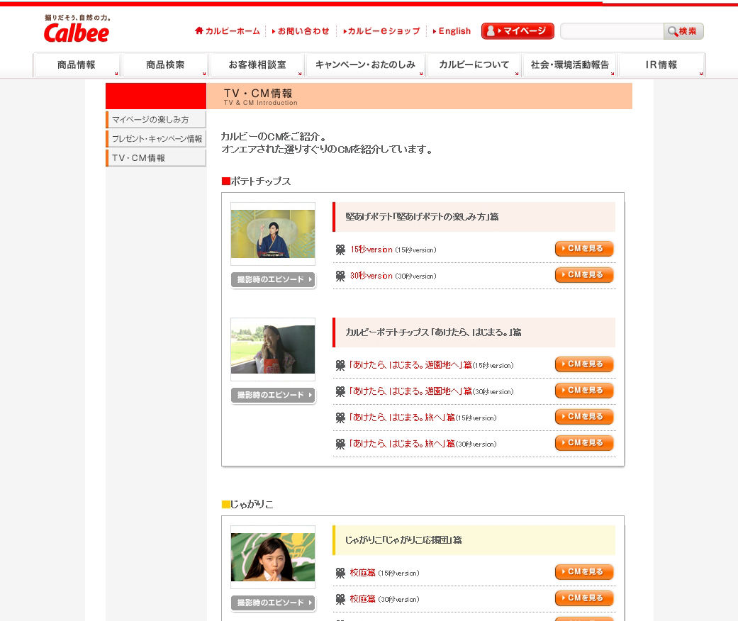Open 商品情報 navigation menu
Image resolution: width=738 pixels, height=621 pixels.
coord(77,65)
